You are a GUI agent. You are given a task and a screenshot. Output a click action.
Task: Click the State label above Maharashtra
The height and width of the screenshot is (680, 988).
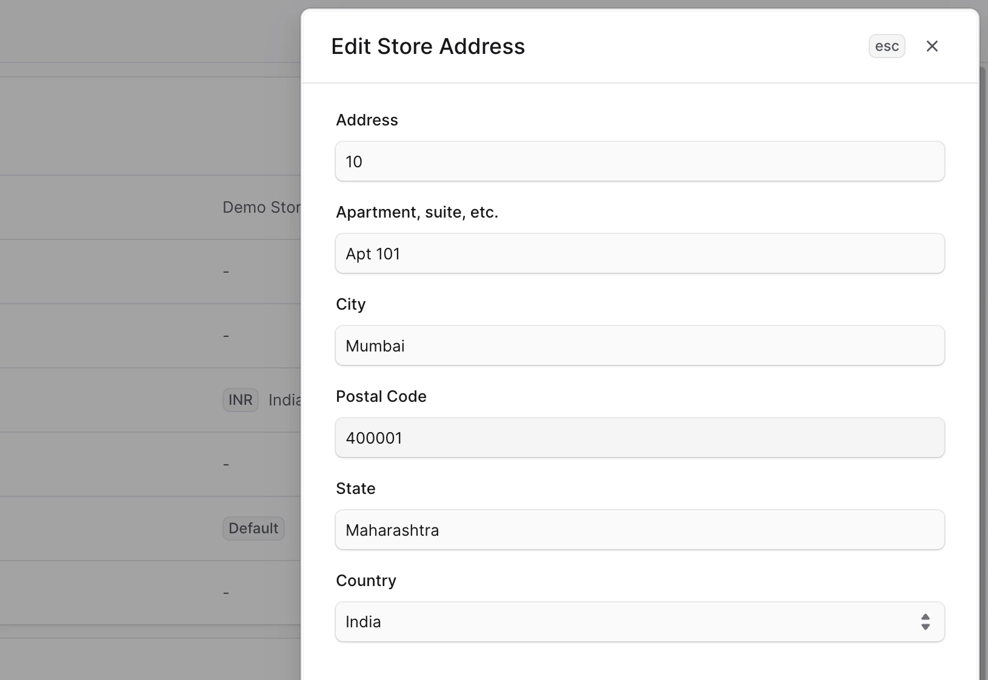tap(355, 488)
